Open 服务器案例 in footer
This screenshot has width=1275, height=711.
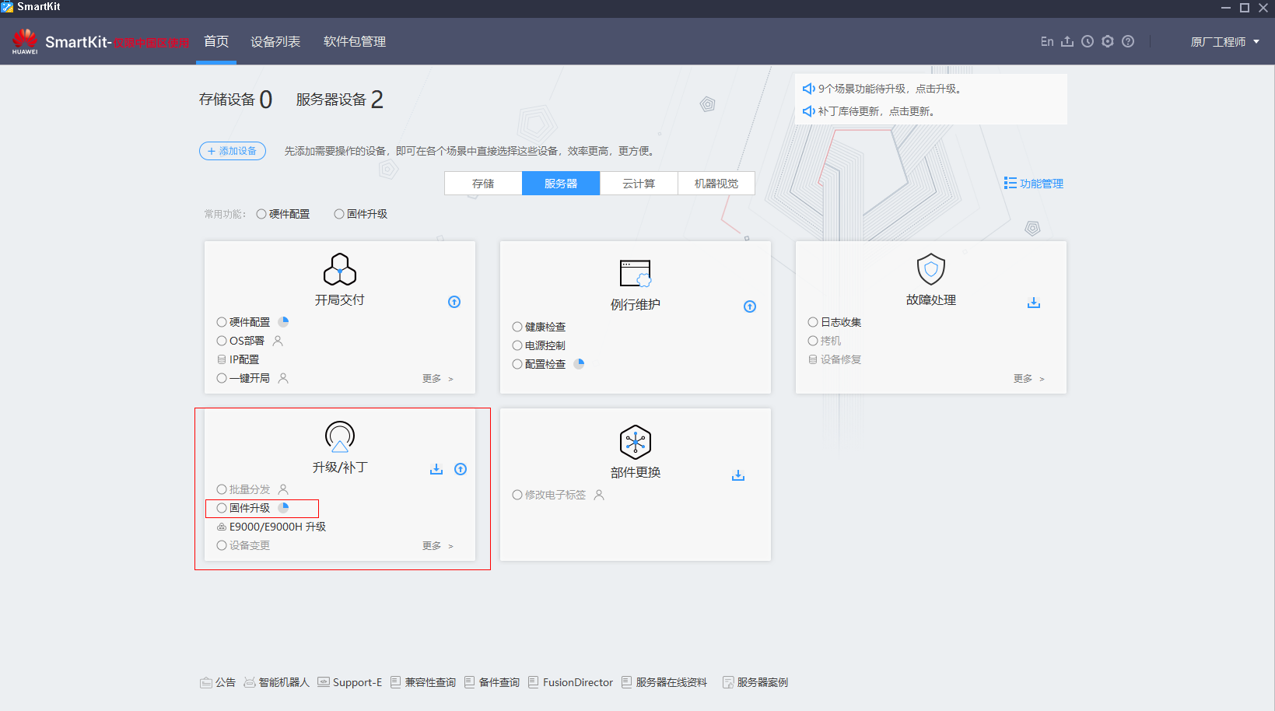click(755, 682)
